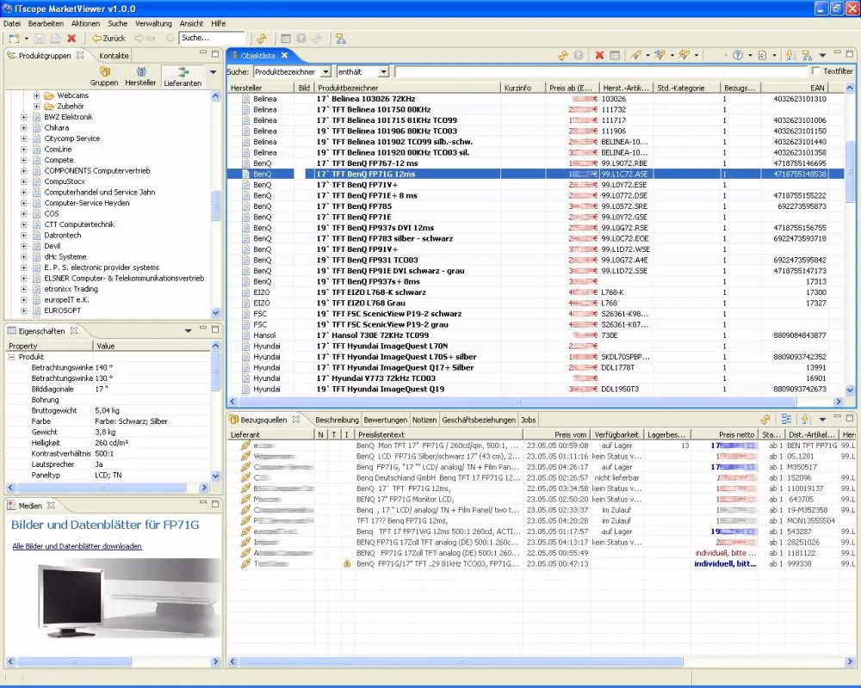861x688 pixels.
Task: Click the Eigenschaften horizontal scrollbar
Action: coord(107,488)
